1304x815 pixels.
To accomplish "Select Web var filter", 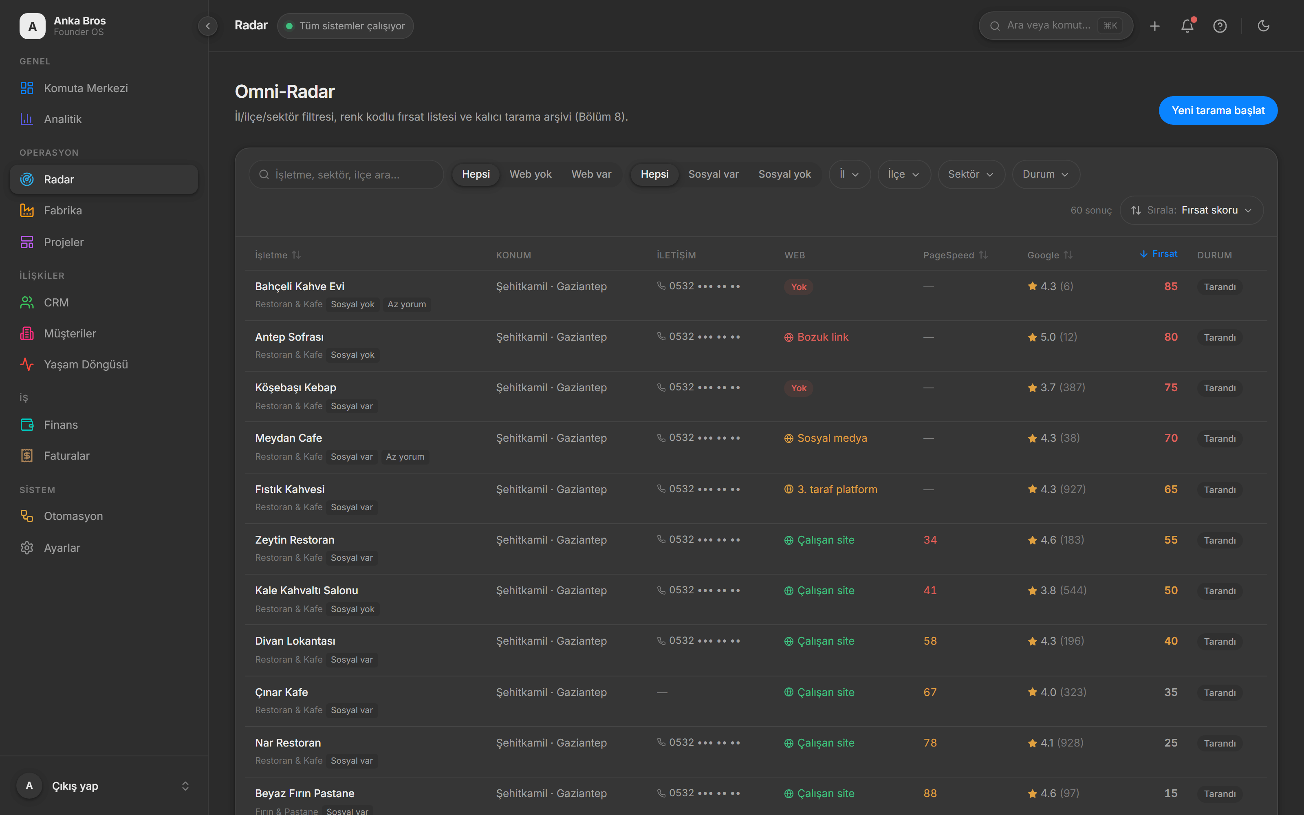I will pos(591,174).
